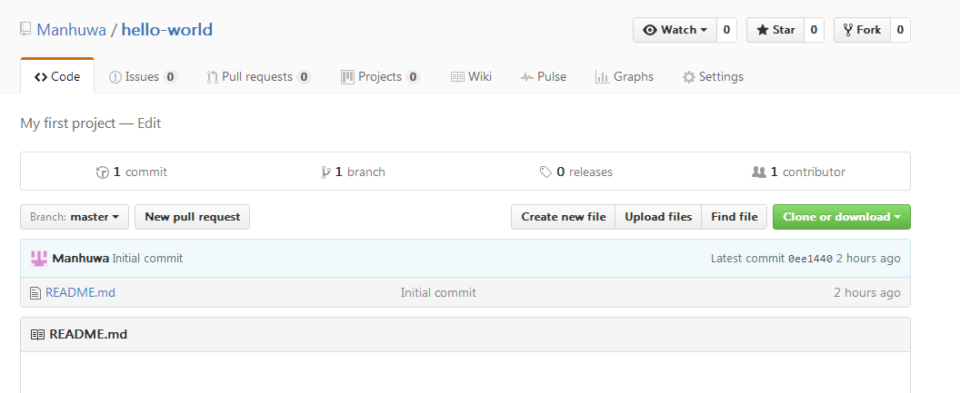
Task: Go to the Projects tab
Action: point(380,76)
